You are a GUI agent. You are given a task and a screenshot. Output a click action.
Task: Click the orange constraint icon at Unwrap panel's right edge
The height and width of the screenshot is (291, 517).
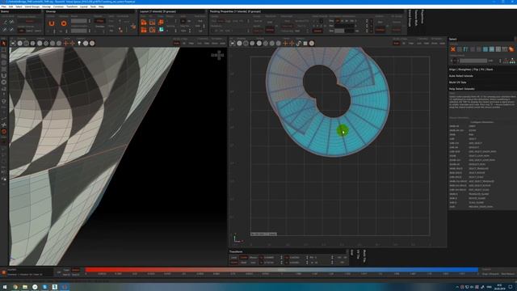pyautogui.click(x=133, y=26)
